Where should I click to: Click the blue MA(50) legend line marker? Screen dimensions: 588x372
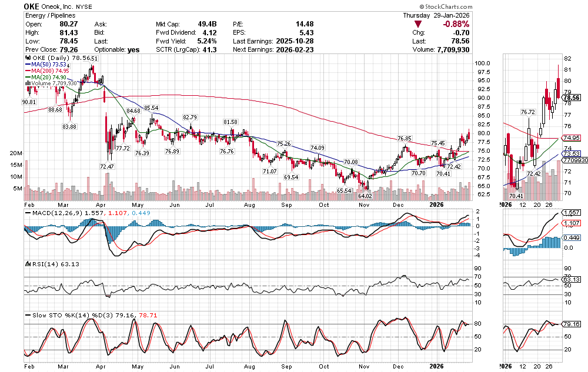[x=28, y=65]
